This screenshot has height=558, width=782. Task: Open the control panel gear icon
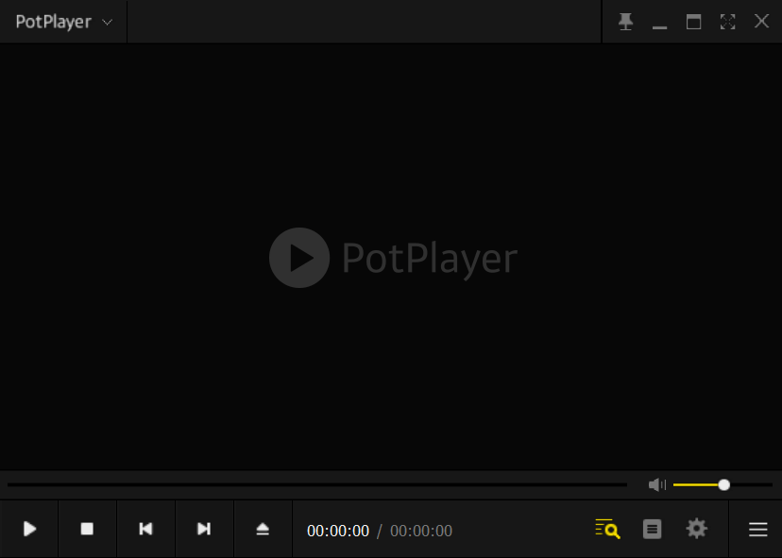coord(696,529)
